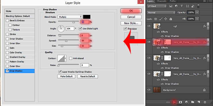Hide the cgf layer via eye icon
This screenshot has height=106, width=213.
(x=149, y=26)
